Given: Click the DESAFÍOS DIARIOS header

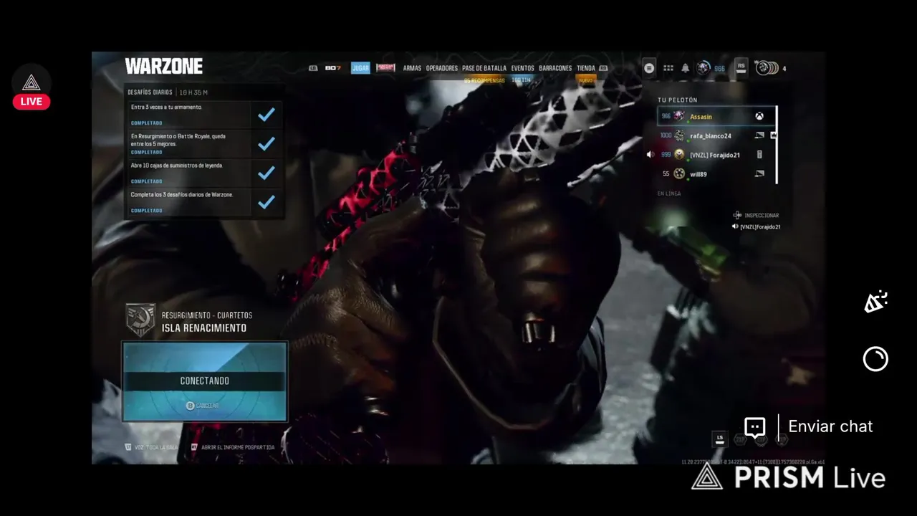Looking at the screenshot, I should pos(150,92).
